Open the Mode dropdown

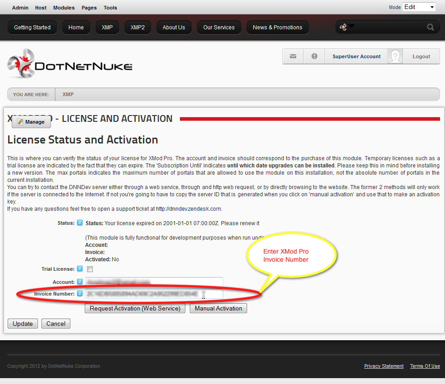[x=419, y=7]
